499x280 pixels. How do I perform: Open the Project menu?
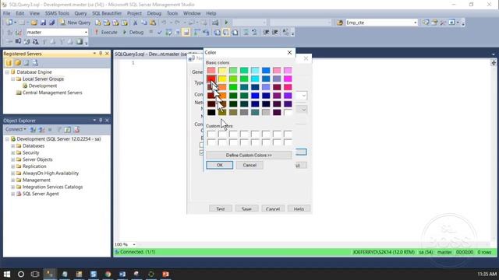coord(134,13)
